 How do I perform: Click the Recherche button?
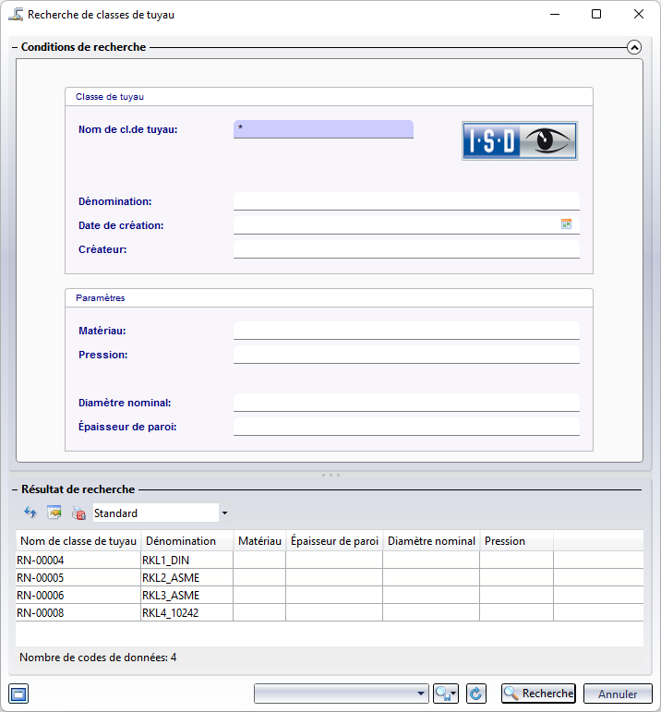coord(538,694)
